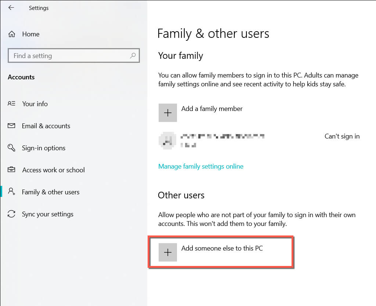This screenshot has height=306, width=376.
Task: Click the Add someone else to this PC label
Action: (222, 248)
